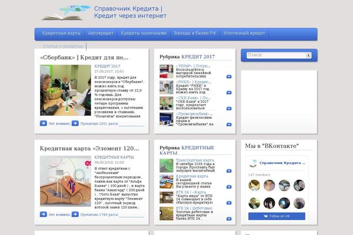Click the comments arrow icon under the Сбербанк article
The width and height of the screenshot is (353, 235).
[44, 123]
